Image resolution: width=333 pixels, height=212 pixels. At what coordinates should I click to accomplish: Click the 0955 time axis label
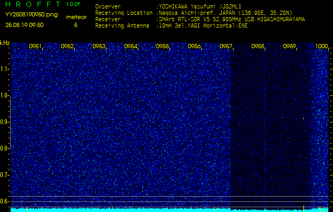(162, 46)
